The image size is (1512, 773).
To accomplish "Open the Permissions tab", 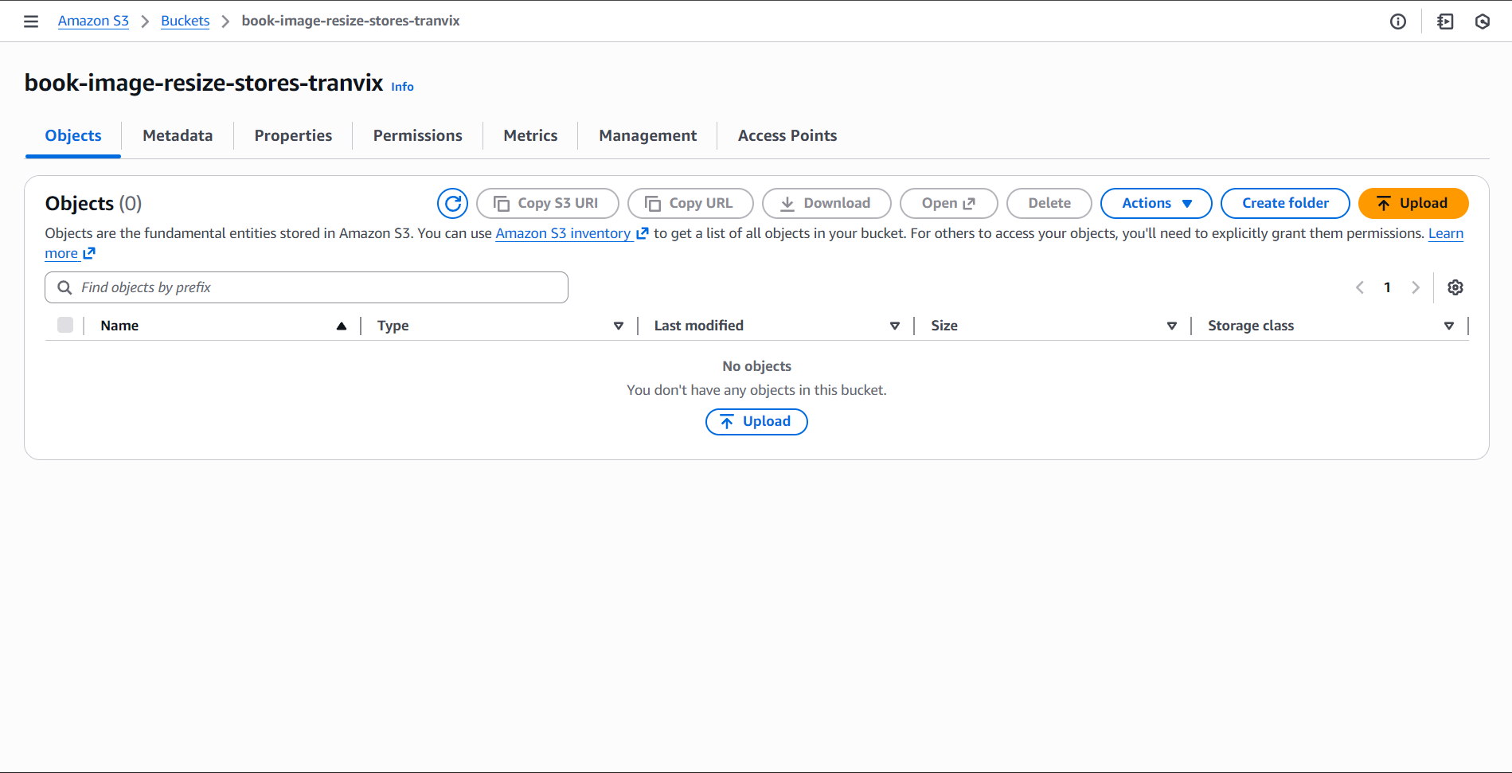I will [418, 135].
